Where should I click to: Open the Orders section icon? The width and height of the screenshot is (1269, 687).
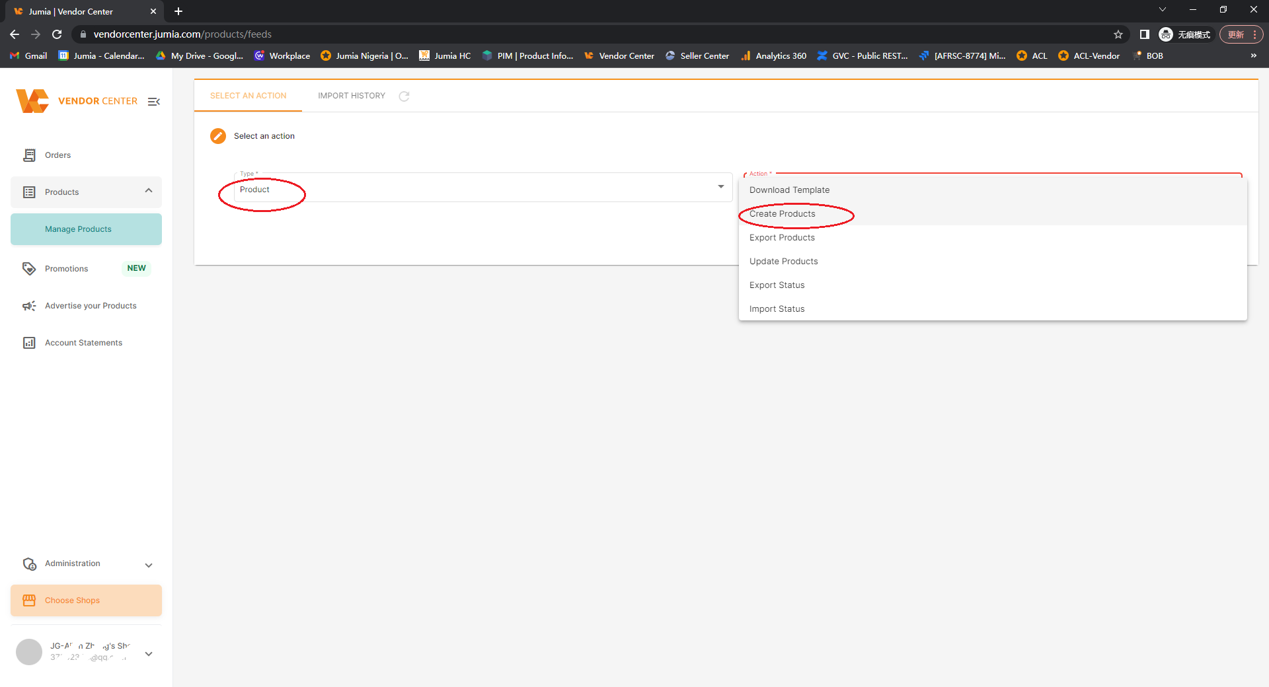click(x=29, y=155)
